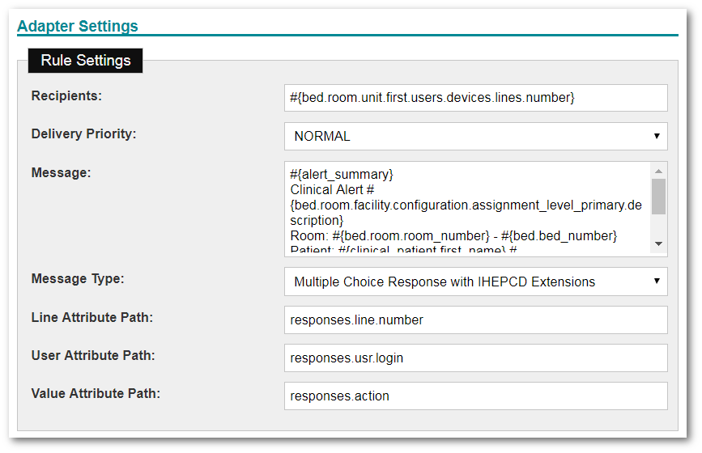Click the Message scrollbar thumb

(658, 196)
